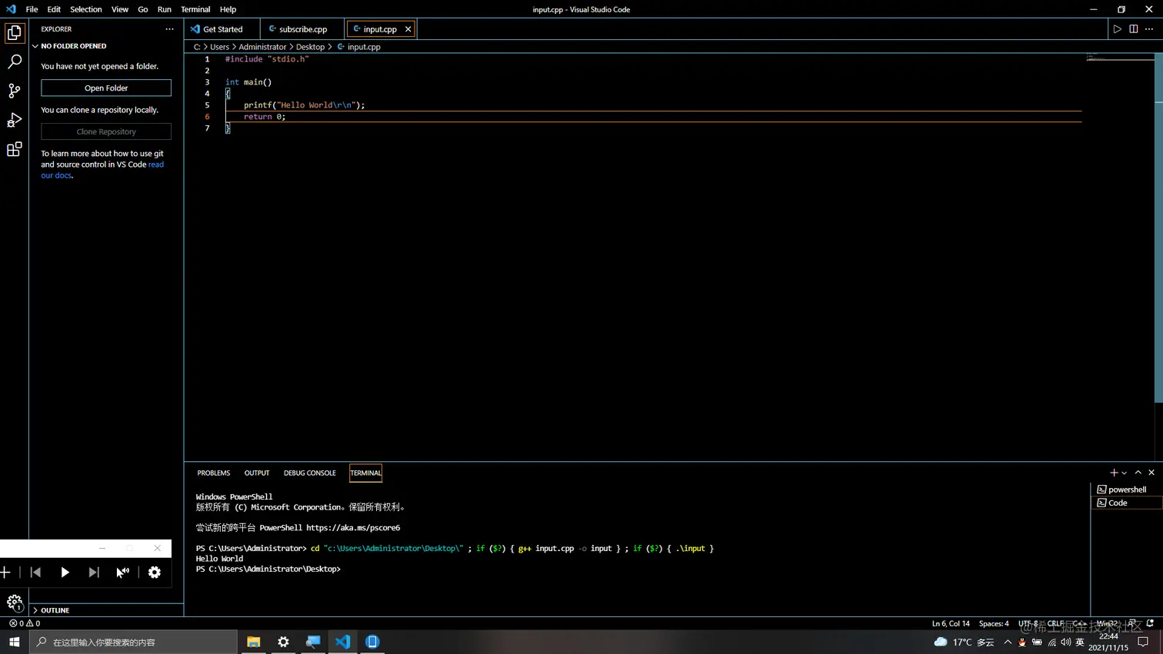Open the Edit menu

(54, 9)
